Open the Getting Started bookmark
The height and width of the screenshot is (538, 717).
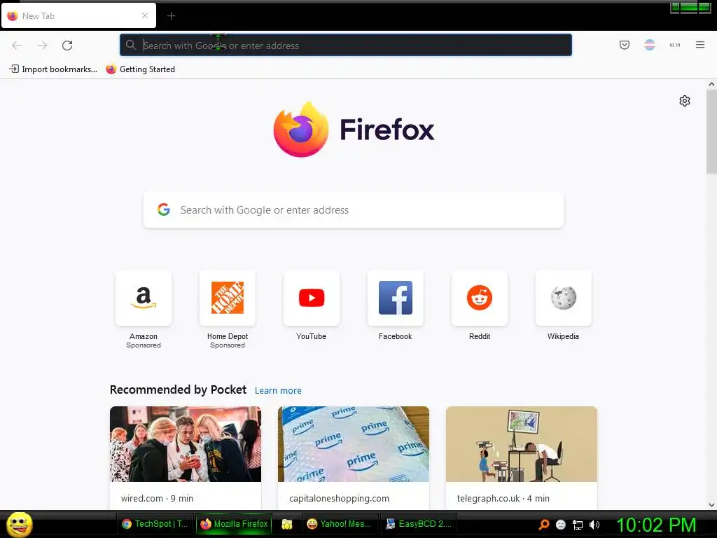pos(140,69)
